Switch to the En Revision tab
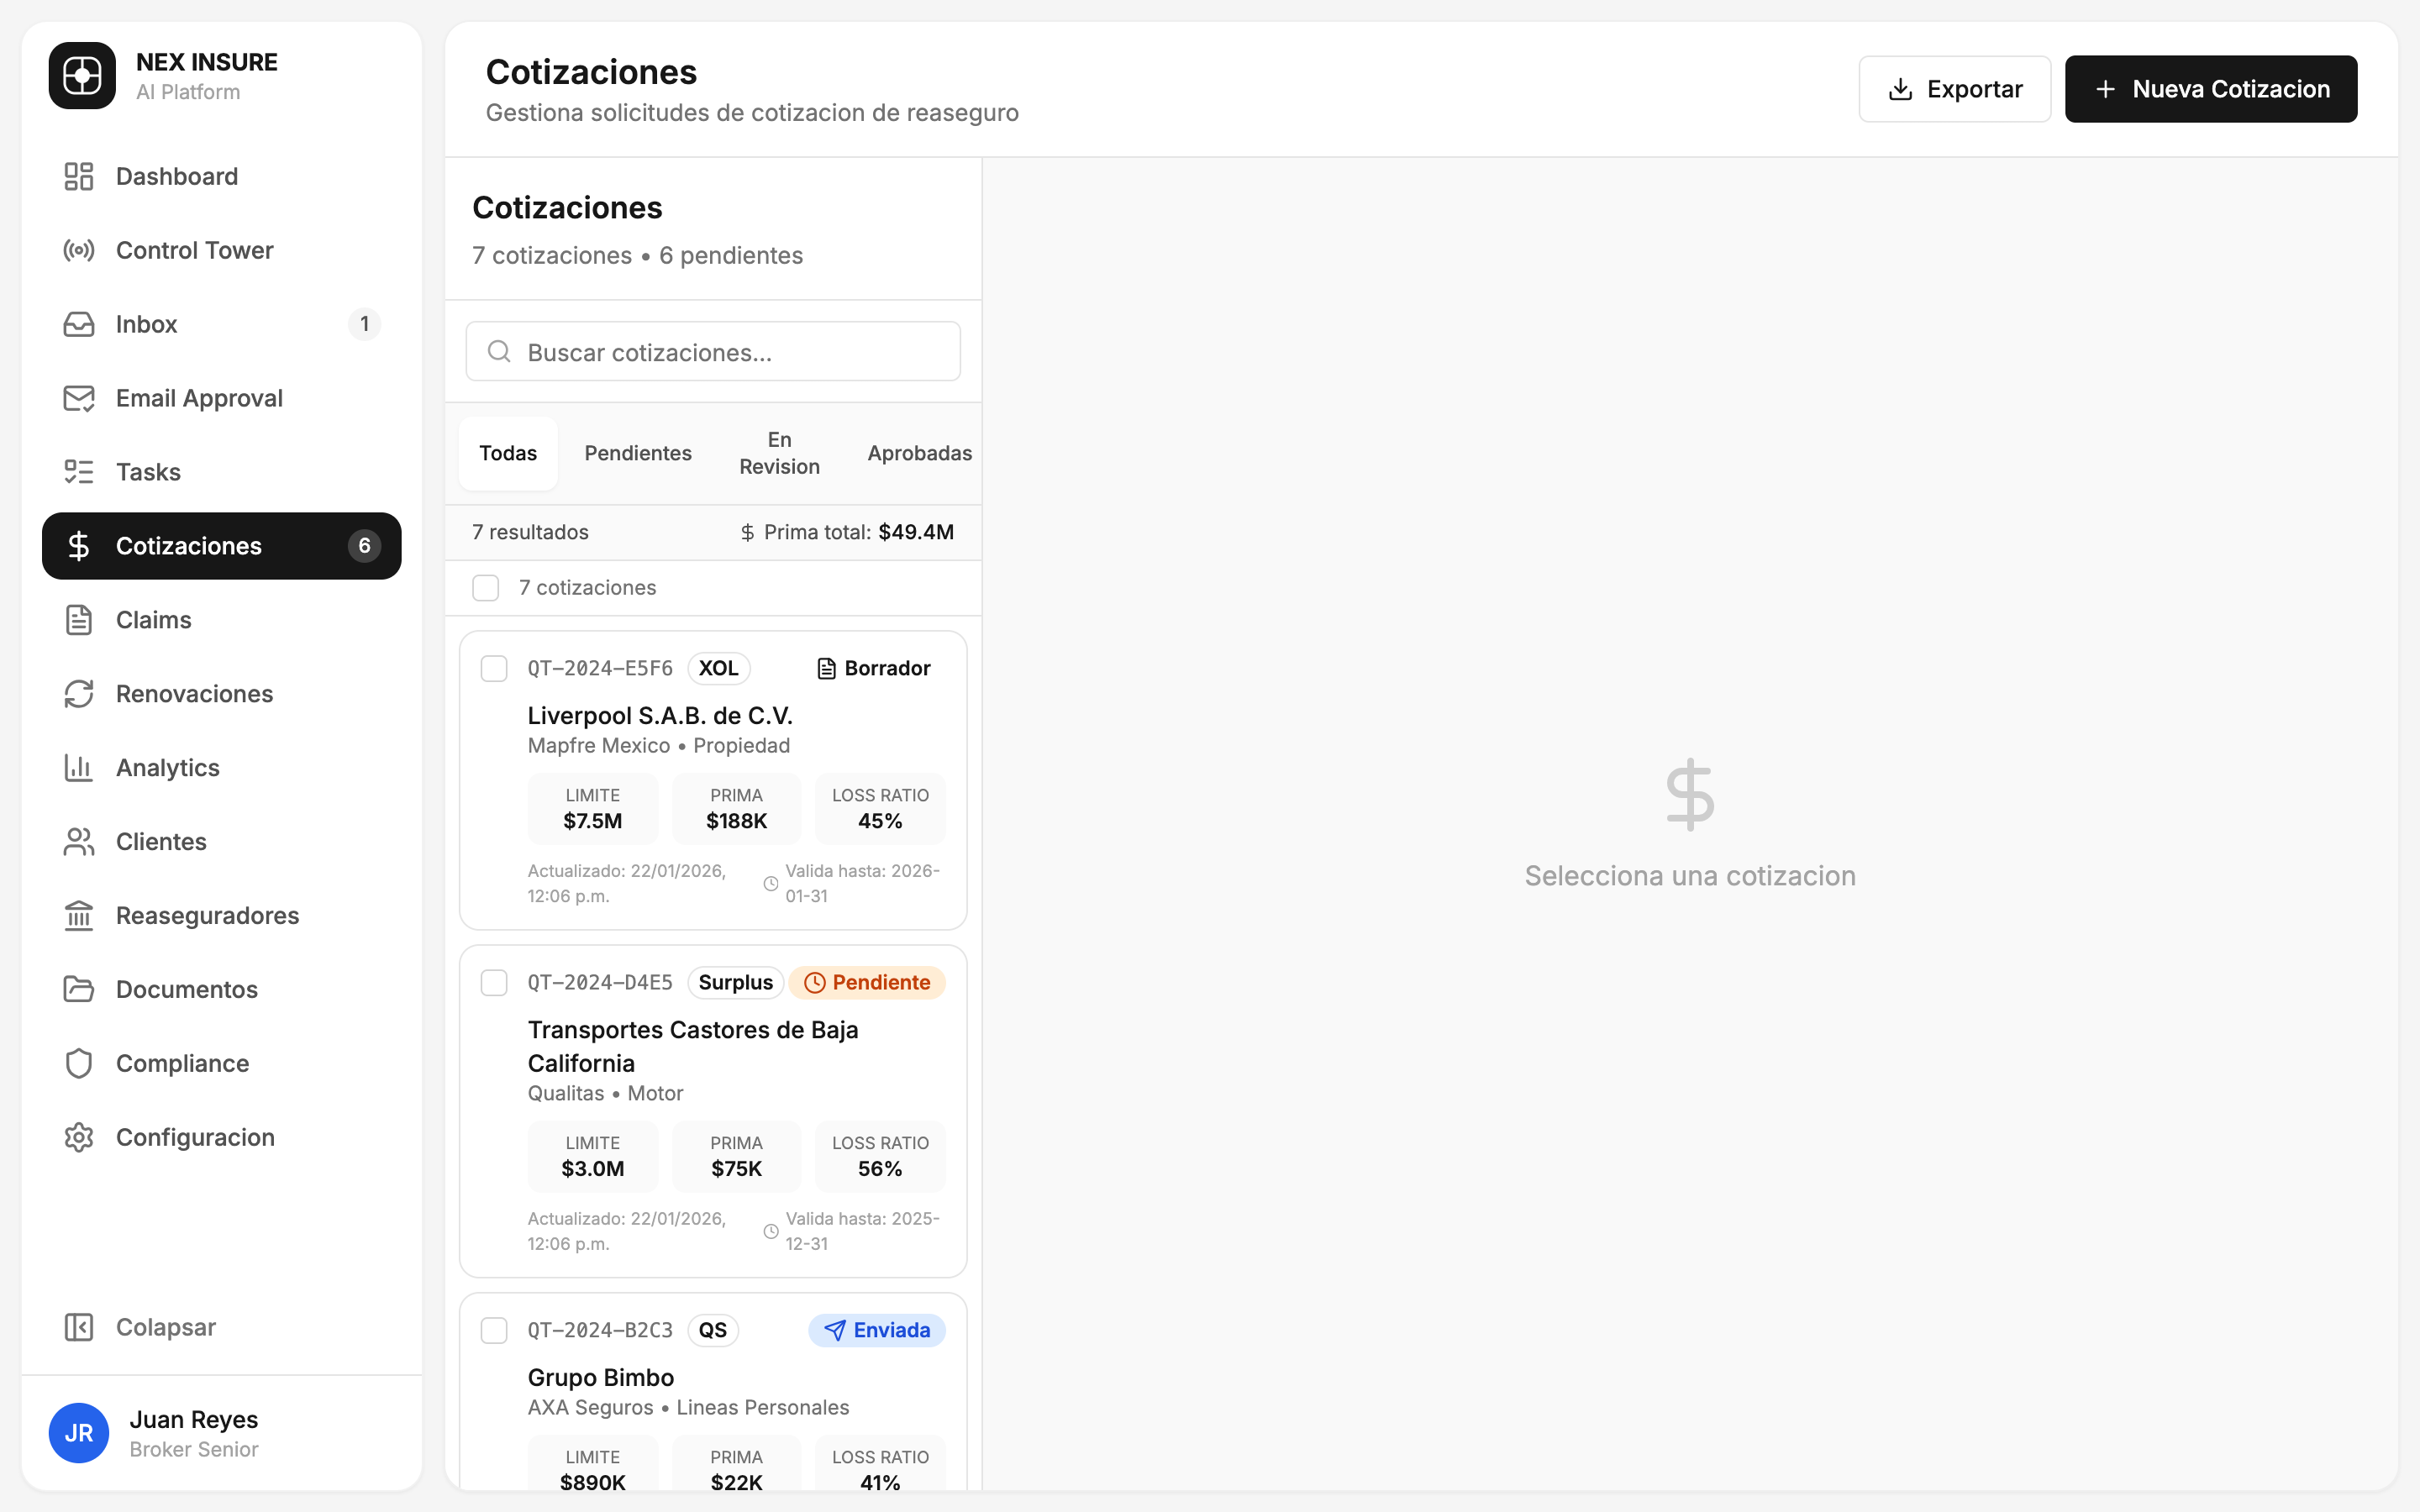This screenshot has height=1512, width=2420. pyautogui.click(x=779, y=453)
